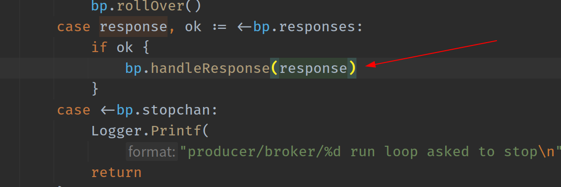Click the handleResponse method call
Image resolution: width=561 pixels, height=187 pixels.
click(210, 68)
